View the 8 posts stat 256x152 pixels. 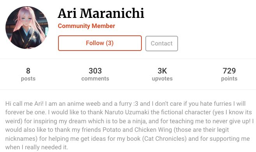pos(28,74)
